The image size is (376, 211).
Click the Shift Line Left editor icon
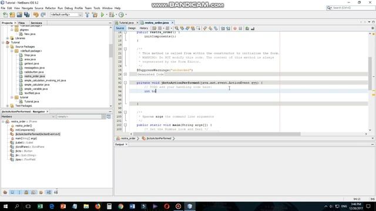click(x=223, y=28)
